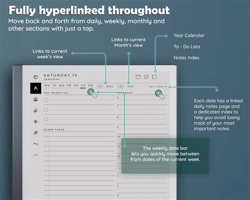Click the 9 hour label in Schedule
250x200 pixels.
pos(118,127)
